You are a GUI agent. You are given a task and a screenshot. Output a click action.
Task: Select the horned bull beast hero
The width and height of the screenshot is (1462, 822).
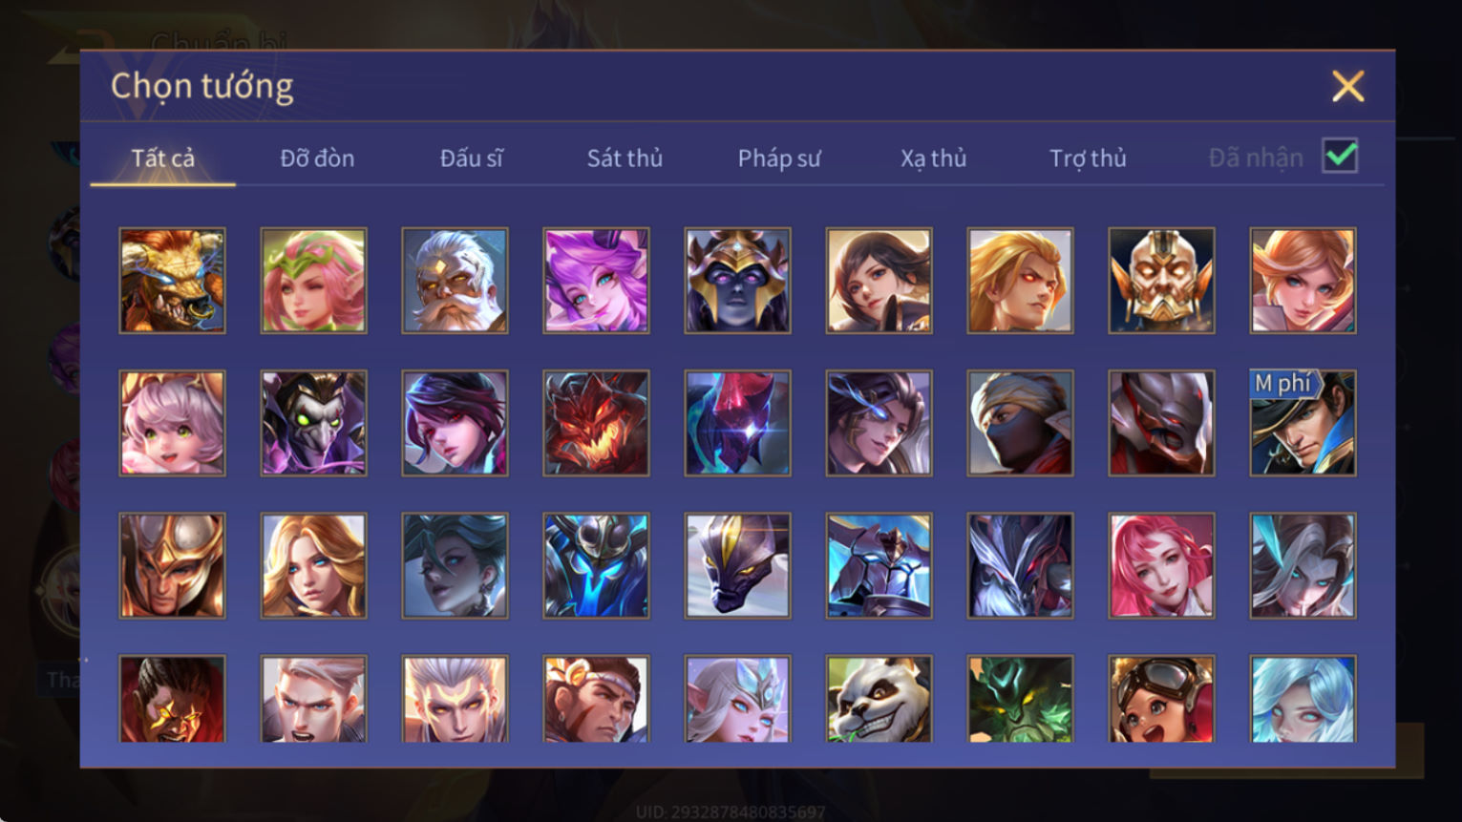[172, 281]
